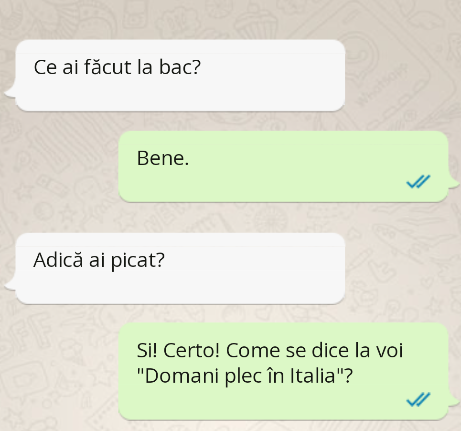
Task: Click the word "Italia" in the last message
Action: point(313,376)
